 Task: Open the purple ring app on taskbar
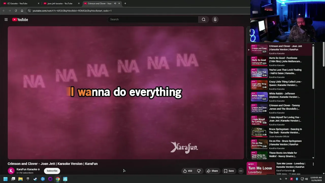pyautogui.click(x=50, y=179)
